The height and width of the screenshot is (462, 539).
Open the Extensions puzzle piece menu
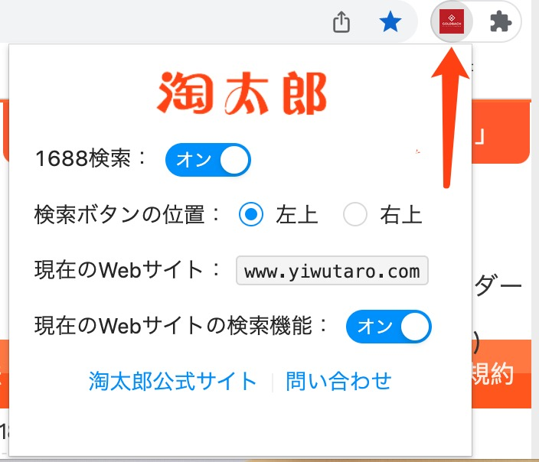[501, 21]
